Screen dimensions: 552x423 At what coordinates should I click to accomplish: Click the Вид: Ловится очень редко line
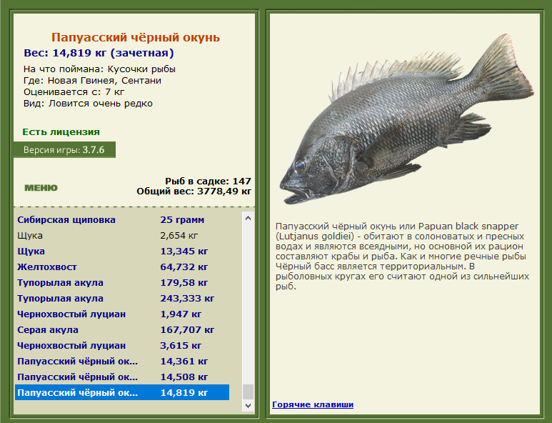click(x=88, y=104)
